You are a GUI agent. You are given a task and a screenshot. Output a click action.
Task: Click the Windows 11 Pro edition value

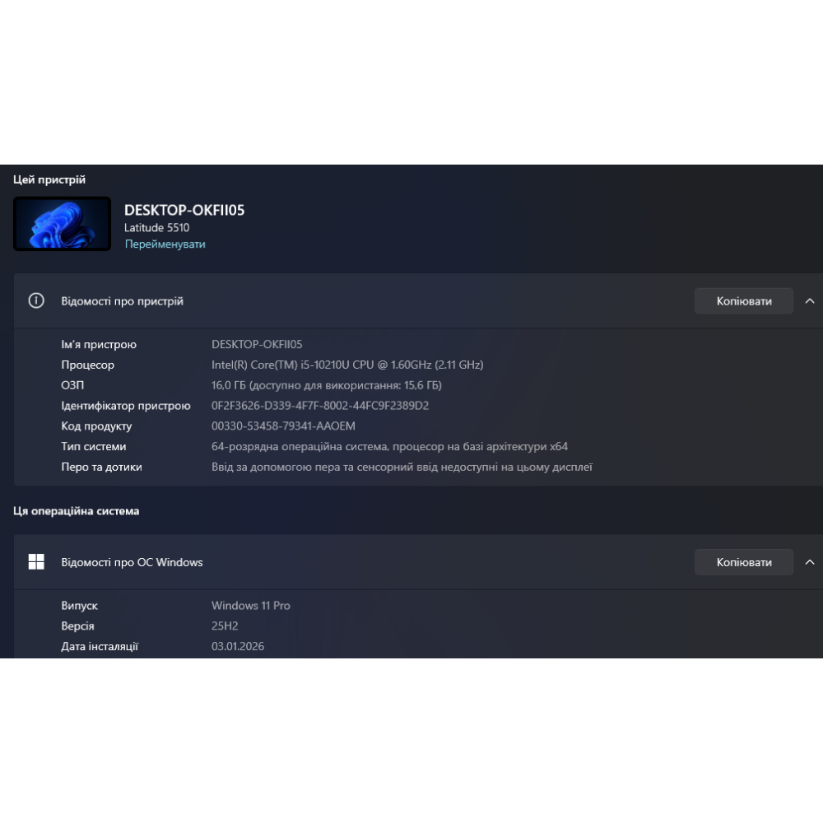point(251,606)
